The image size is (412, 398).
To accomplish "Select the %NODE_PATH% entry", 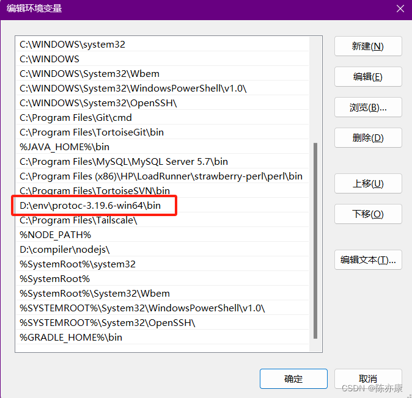I will [x=162, y=235].
